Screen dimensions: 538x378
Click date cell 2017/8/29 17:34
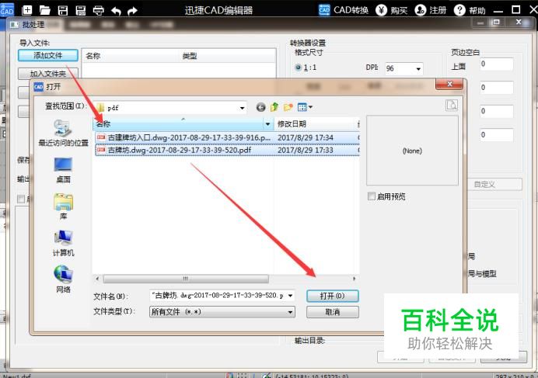click(x=305, y=137)
